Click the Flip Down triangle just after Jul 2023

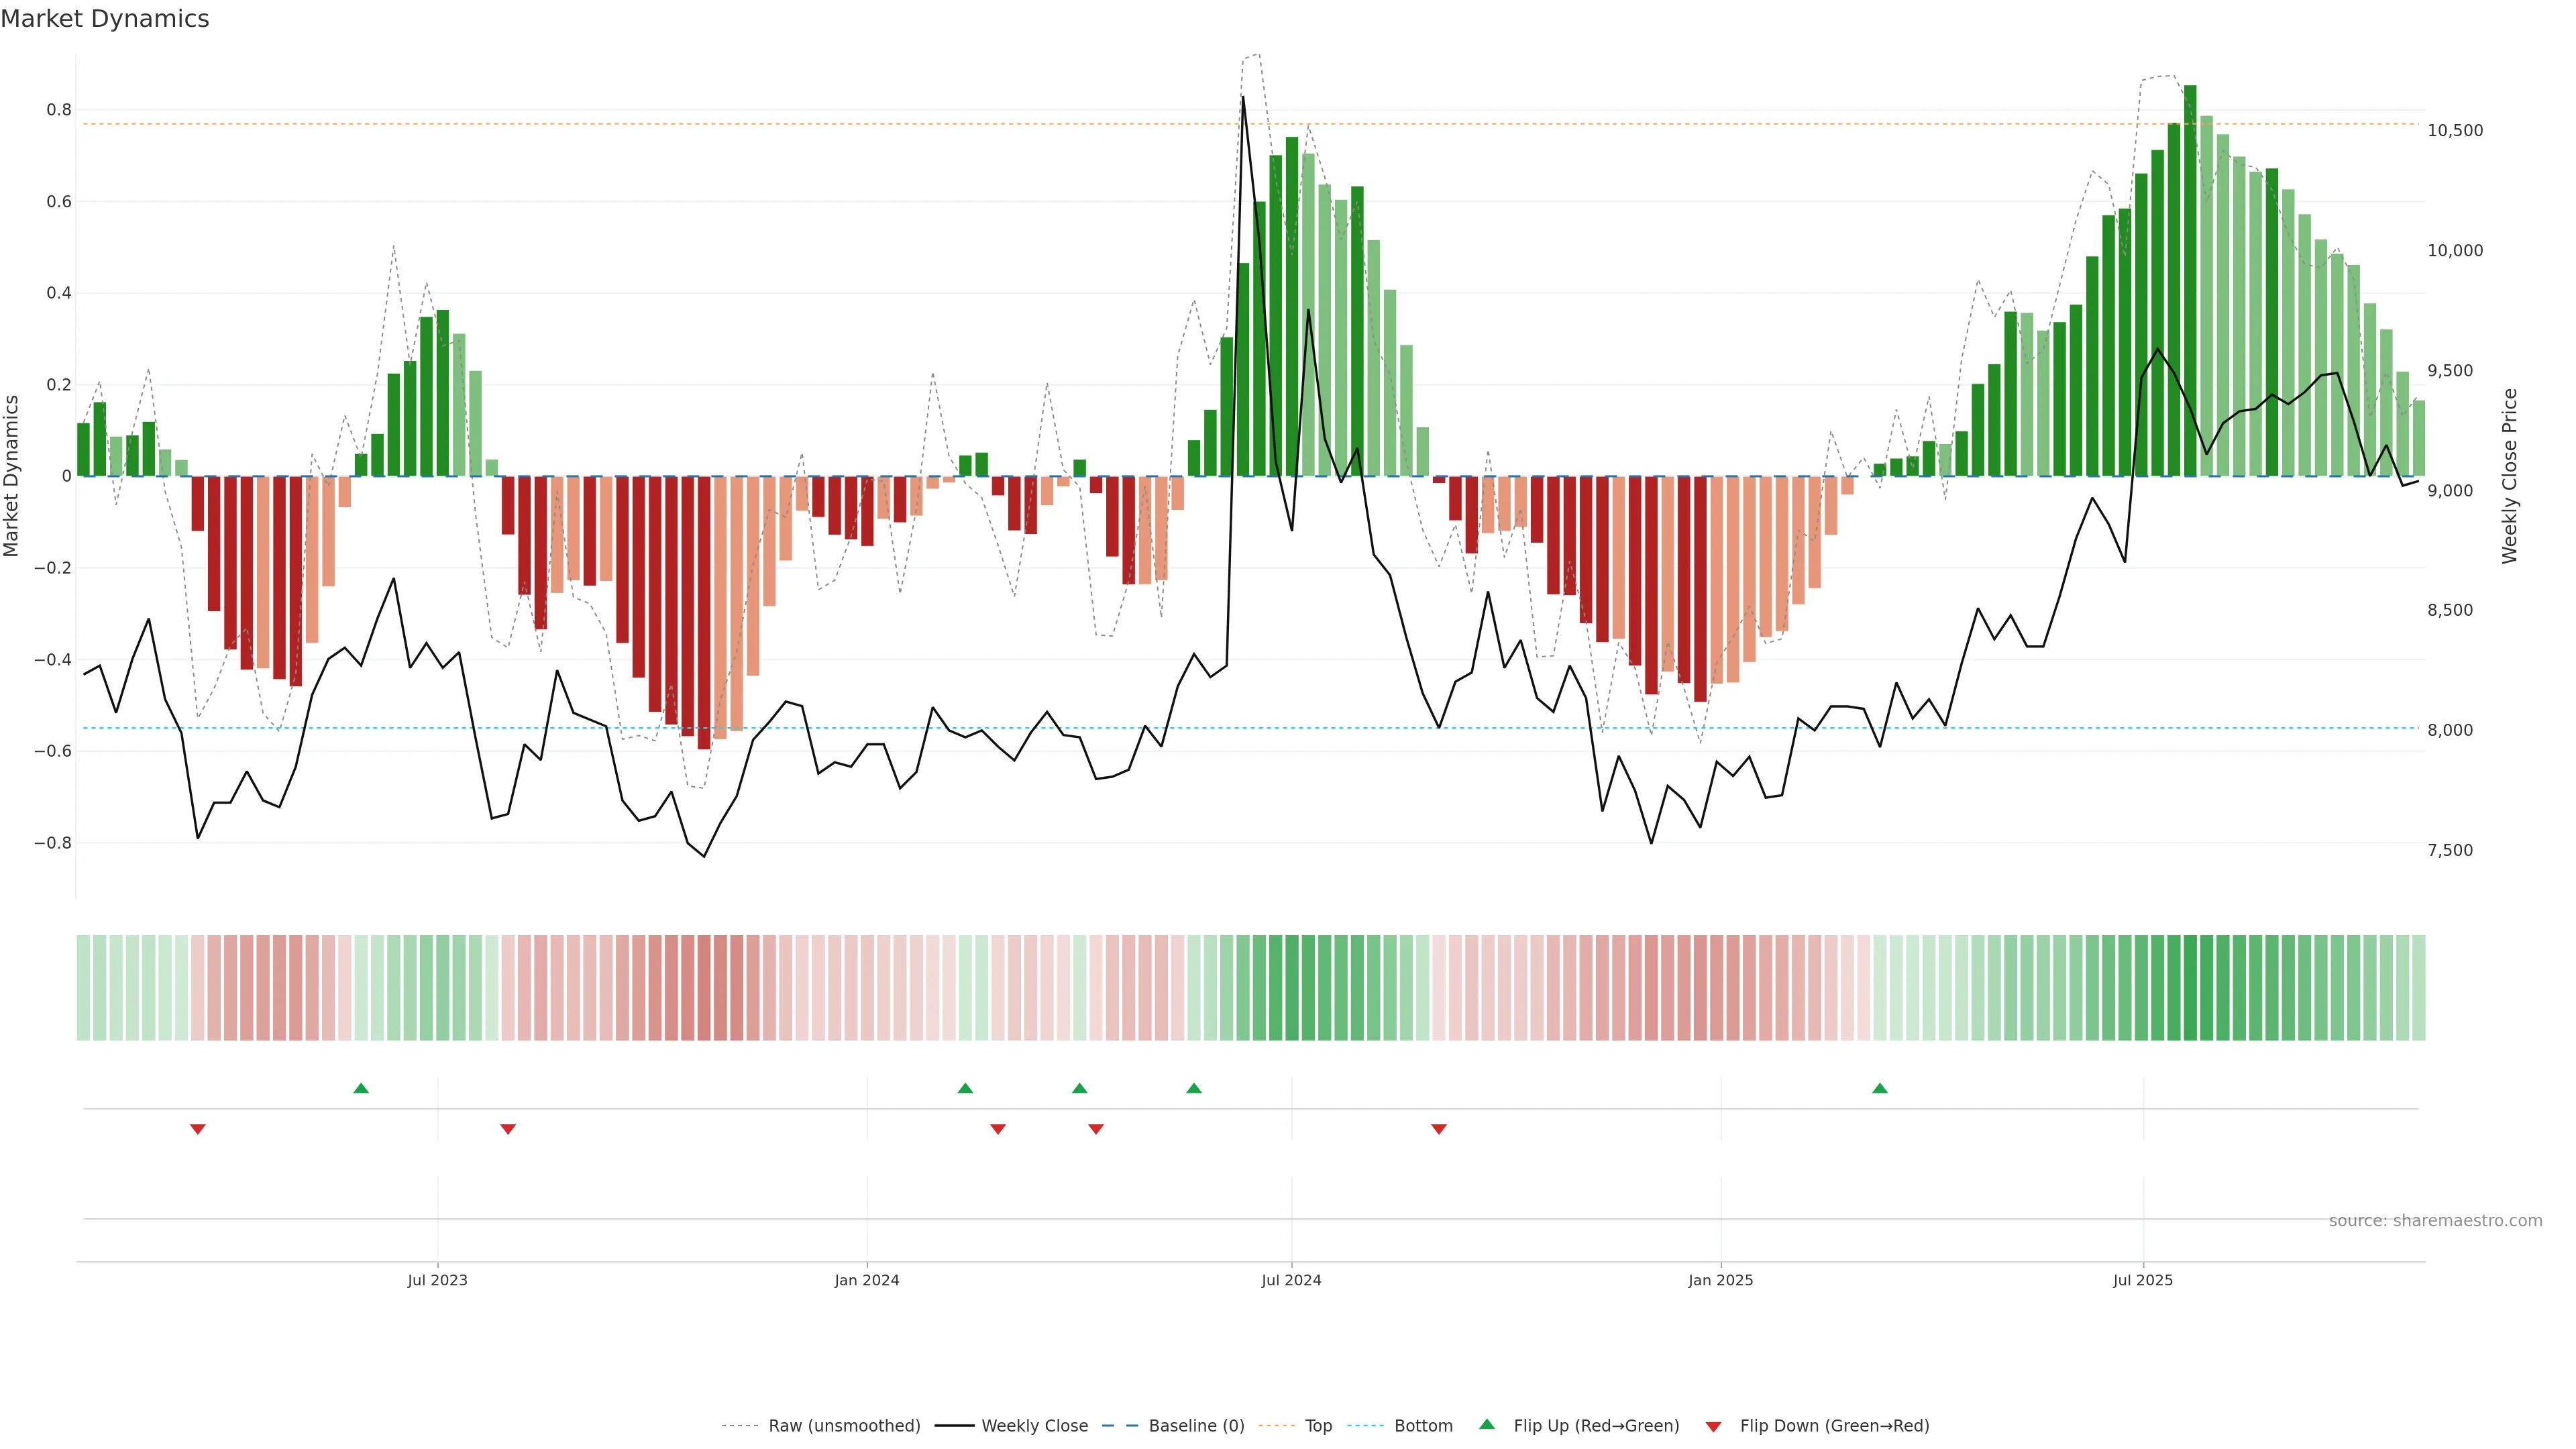508,1129
